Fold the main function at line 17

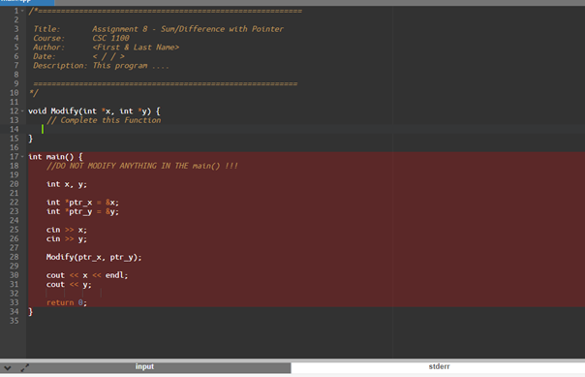(22, 156)
